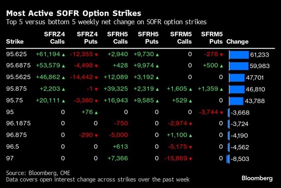Click the green up arrow beside +61,194
Image resolution: width=281 pixels, height=188 pixels.
coord(63,55)
